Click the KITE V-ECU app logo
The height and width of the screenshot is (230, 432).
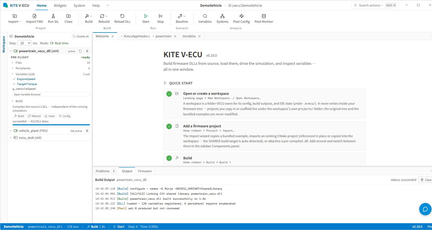[5, 5]
